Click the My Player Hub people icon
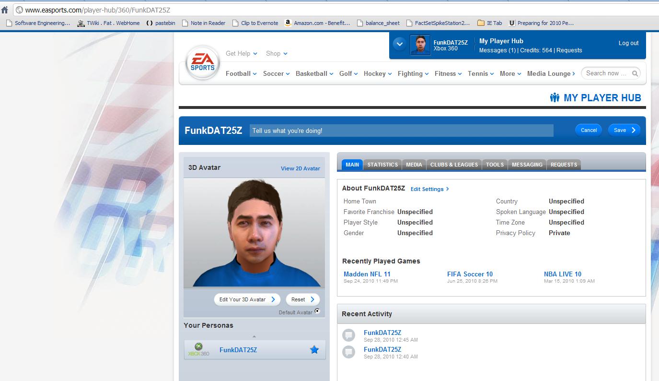Viewport: 659px width, 381px height. pos(555,97)
